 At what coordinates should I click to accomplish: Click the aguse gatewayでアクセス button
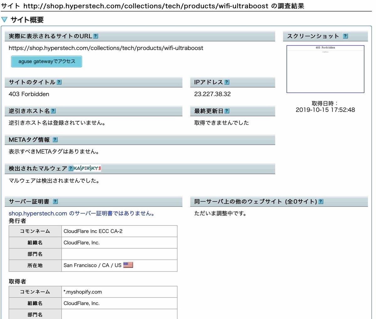coord(46,61)
